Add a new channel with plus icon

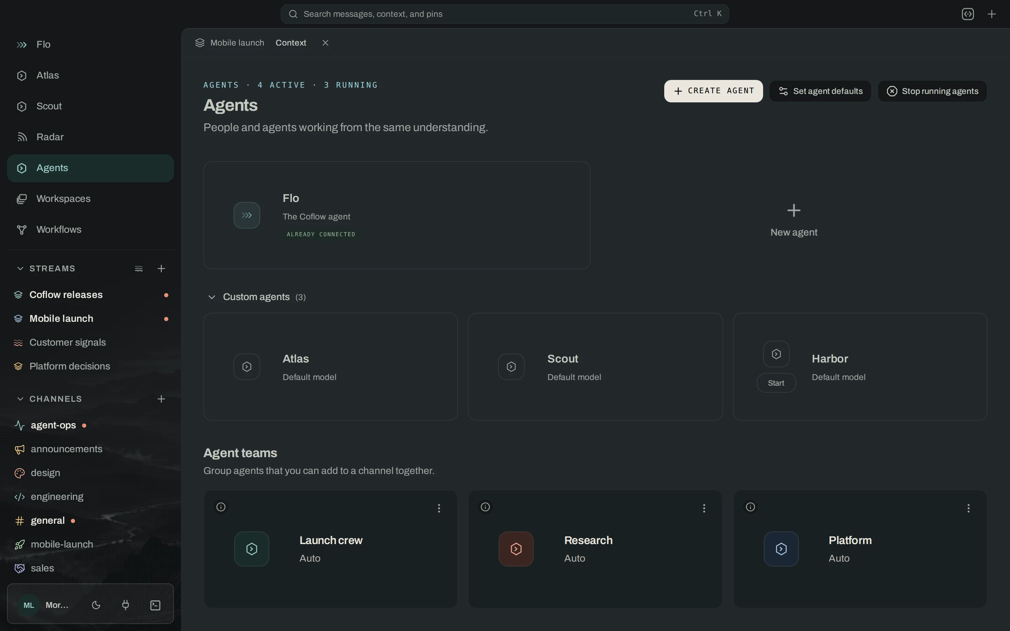(161, 399)
